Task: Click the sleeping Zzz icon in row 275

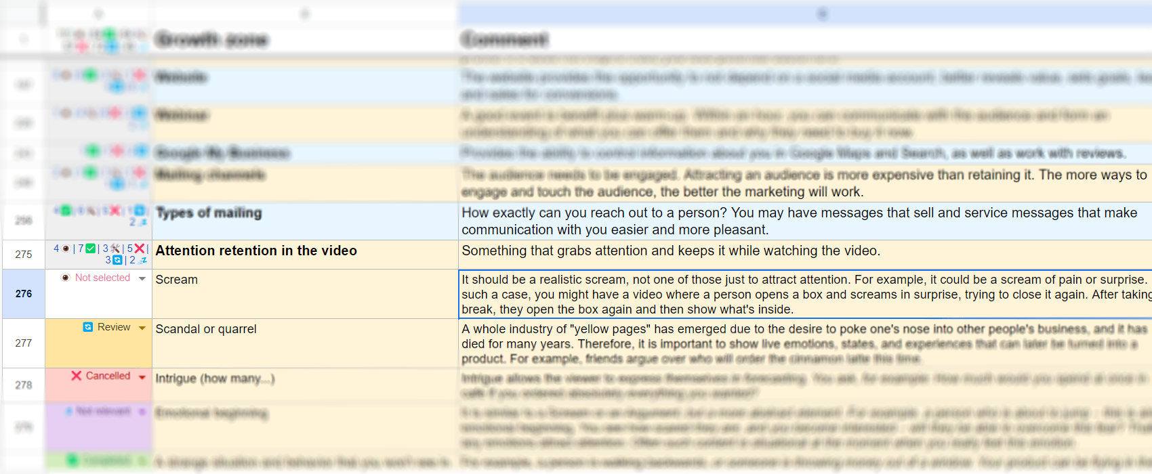Action: [143, 260]
